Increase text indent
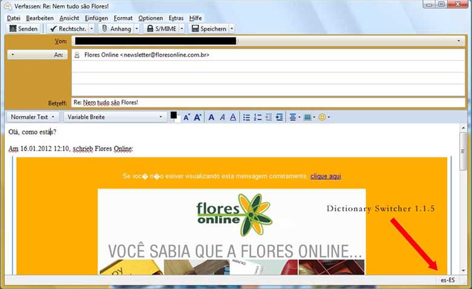 [280, 117]
